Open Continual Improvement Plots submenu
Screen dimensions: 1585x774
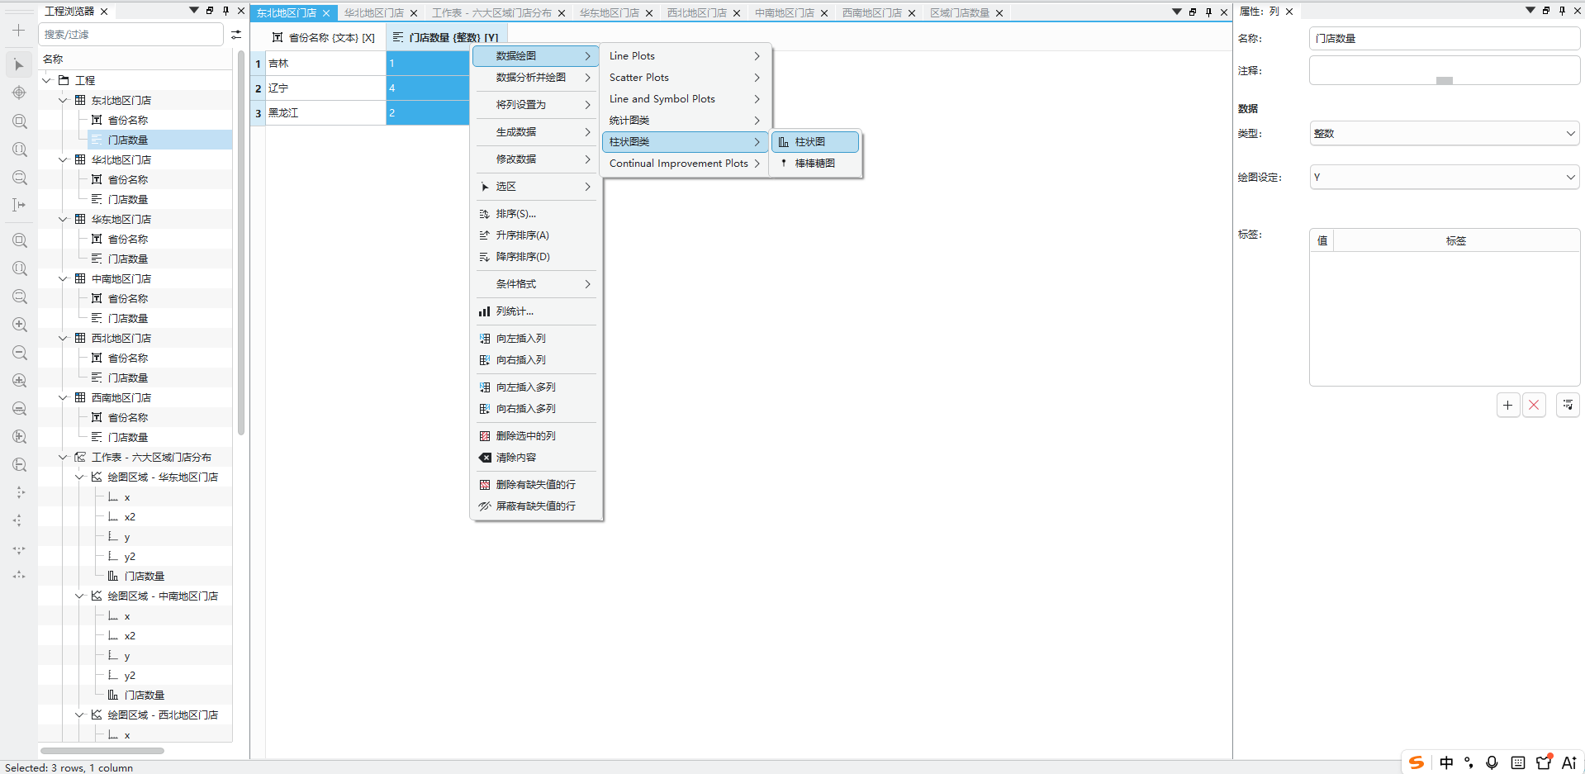point(685,164)
